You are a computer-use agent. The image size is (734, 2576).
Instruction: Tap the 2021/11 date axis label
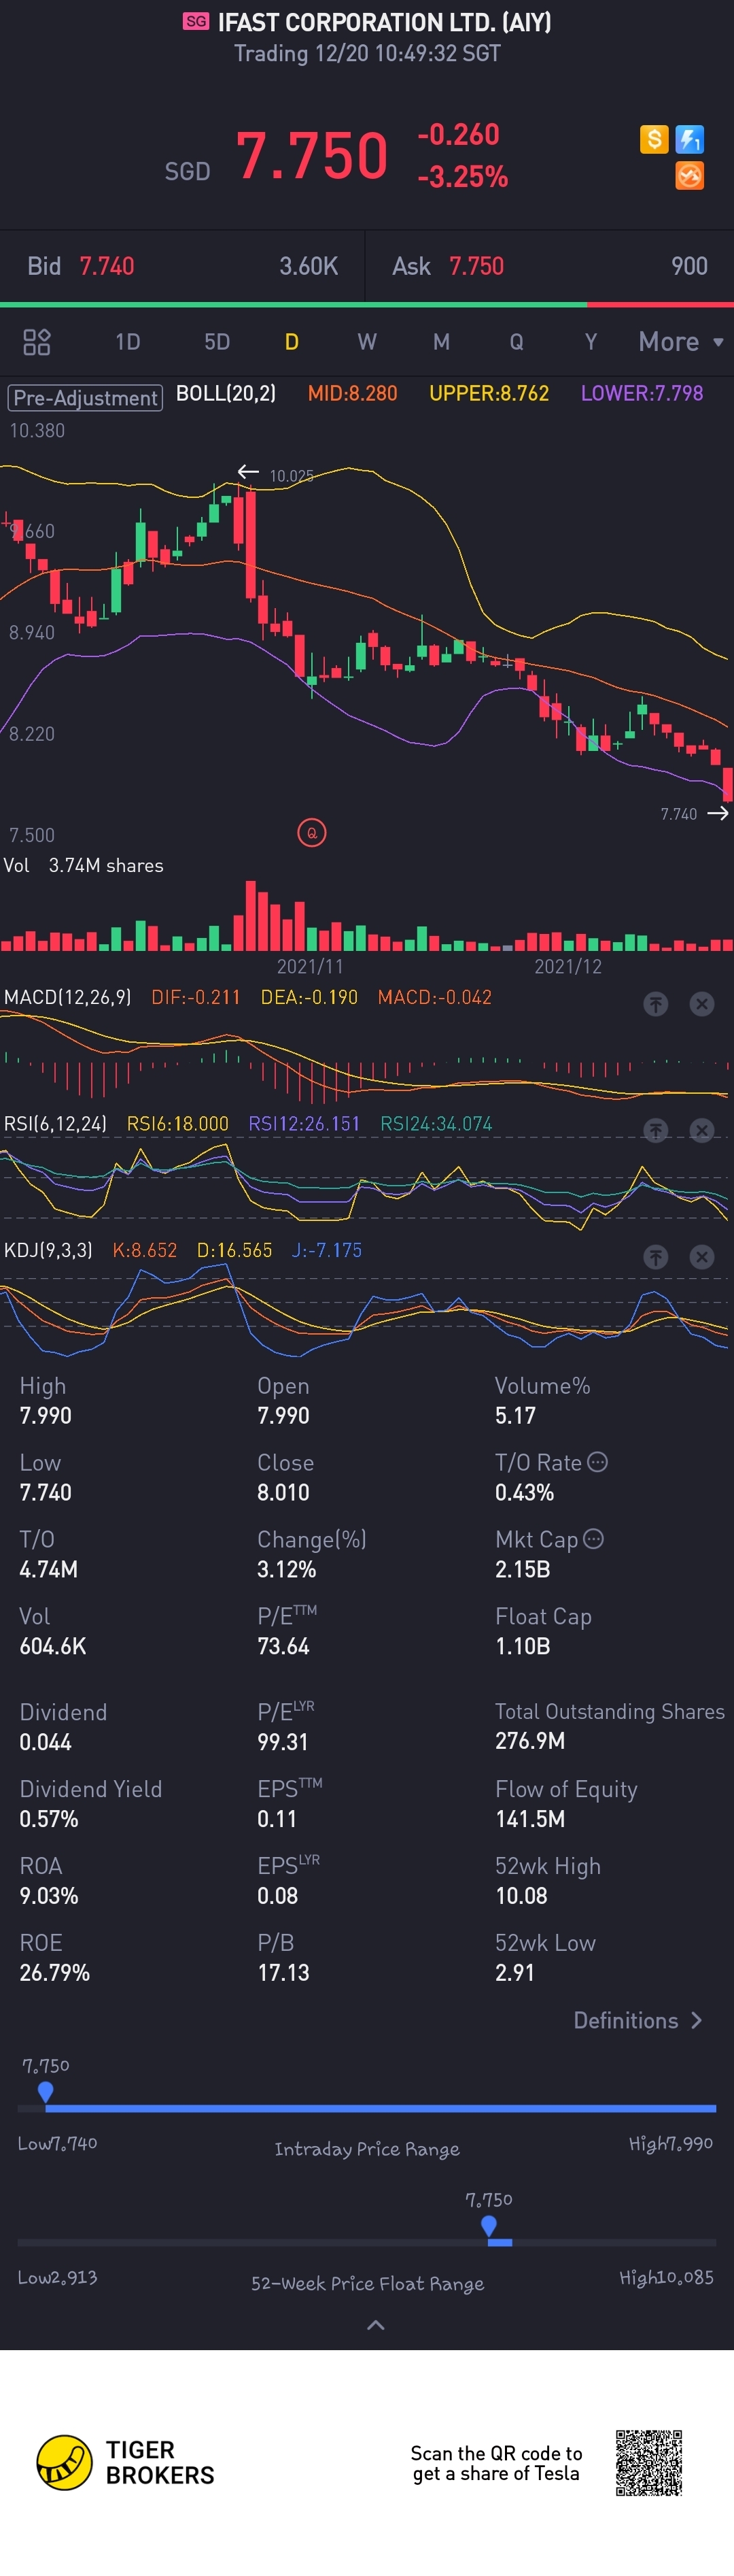tap(310, 966)
